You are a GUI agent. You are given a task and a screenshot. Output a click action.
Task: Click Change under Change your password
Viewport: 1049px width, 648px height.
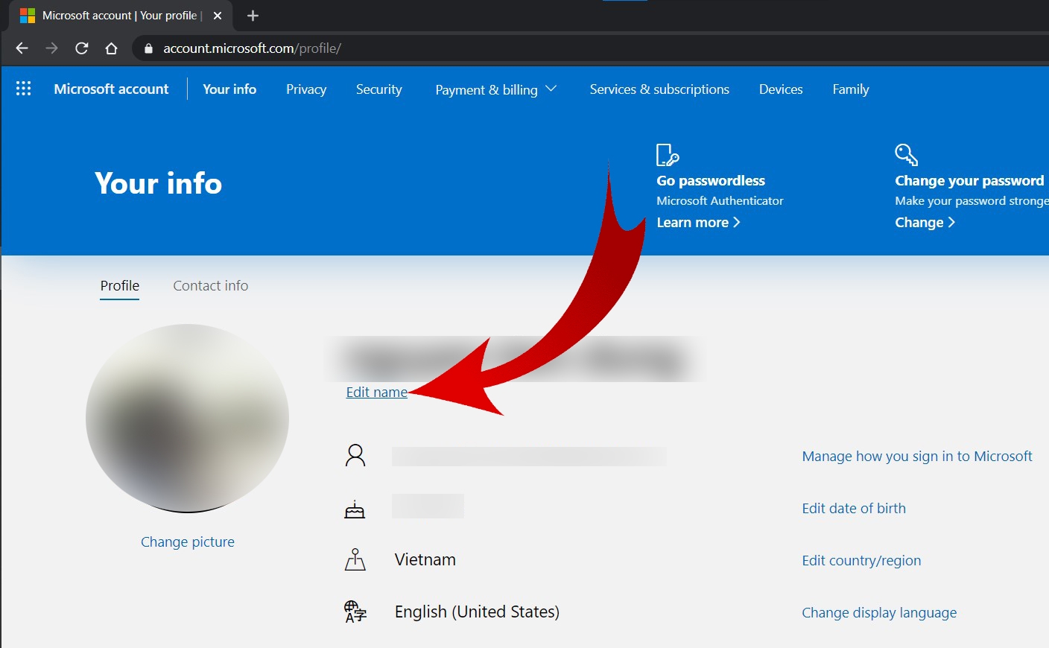coord(925,222)
